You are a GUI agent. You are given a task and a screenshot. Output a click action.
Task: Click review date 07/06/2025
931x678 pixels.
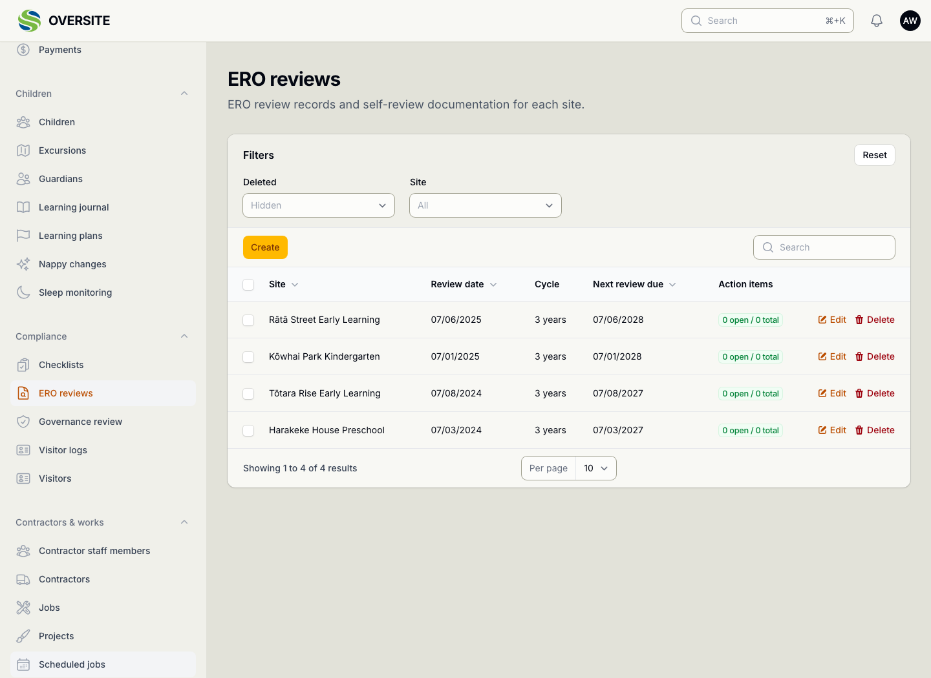(456, 320)
